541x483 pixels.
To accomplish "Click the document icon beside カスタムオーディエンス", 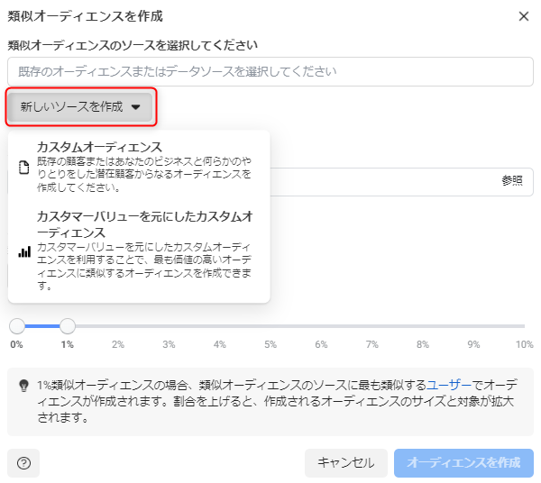I will [24, 169].
